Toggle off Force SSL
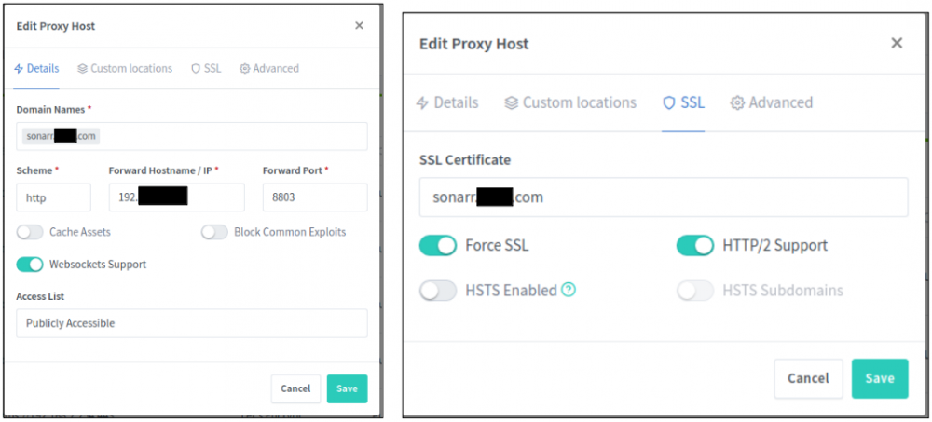Screen dimensions: 932x422 click(438, 245)
